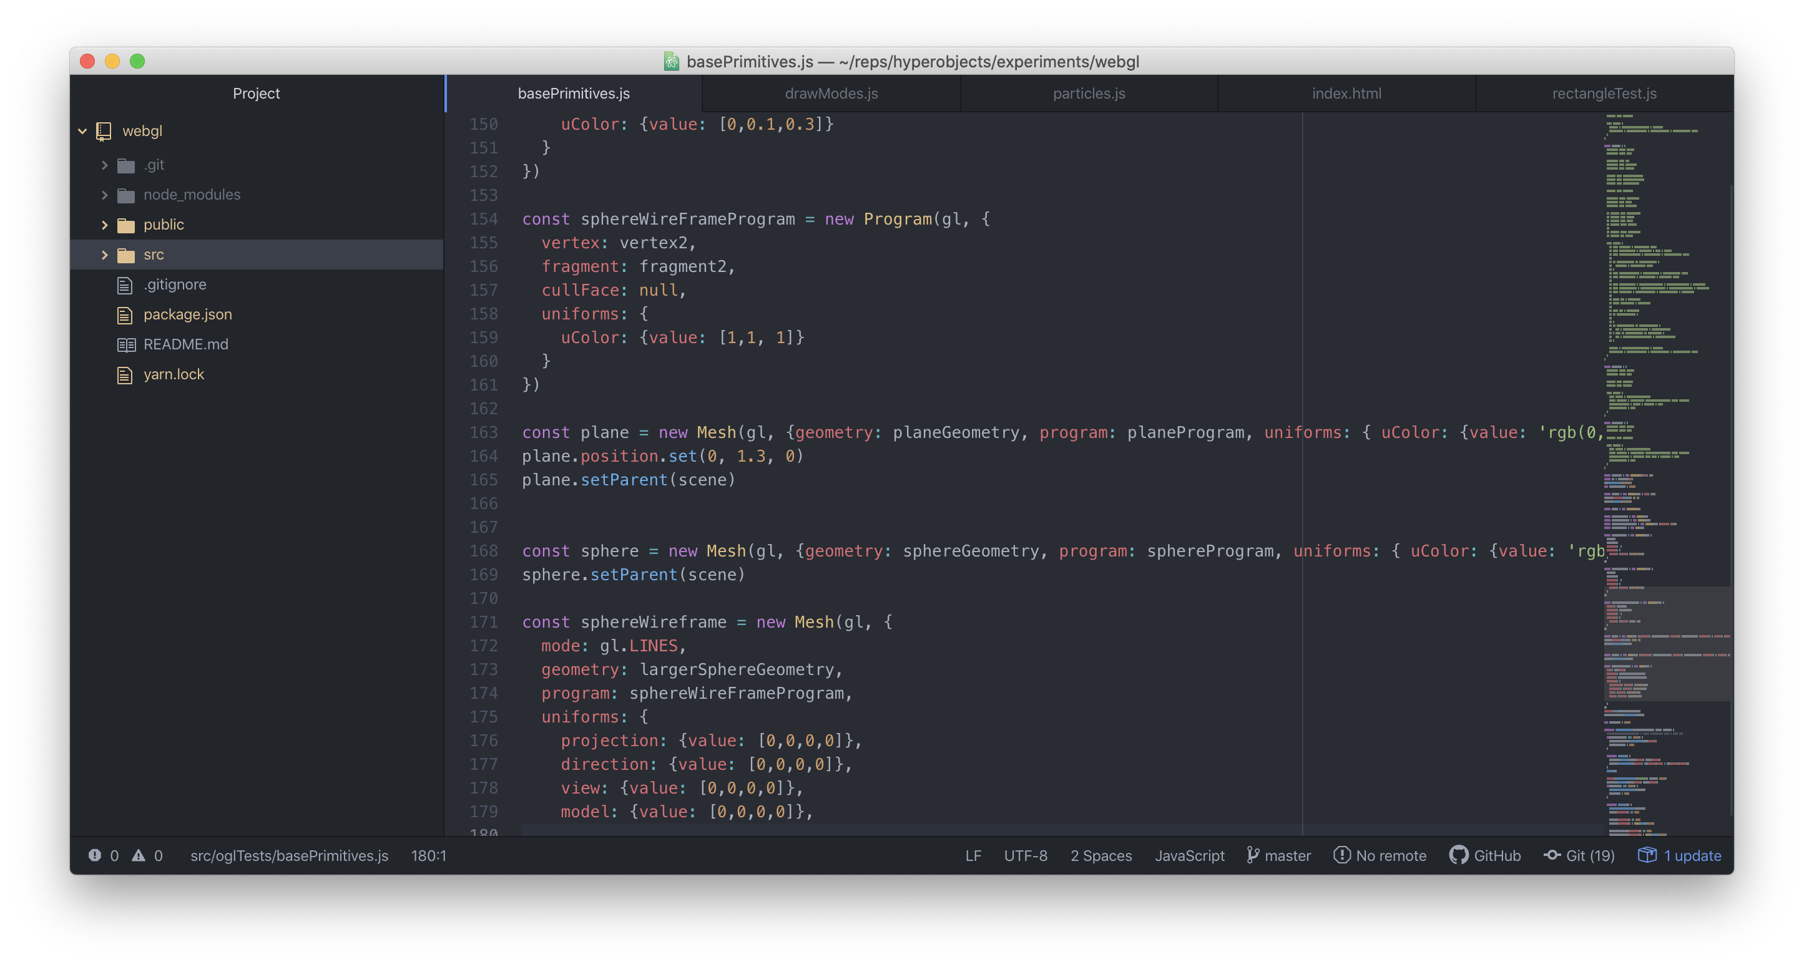This screenshot has height=967, width=1804.
Task: Open the package.json file
Action: point(188,314)
